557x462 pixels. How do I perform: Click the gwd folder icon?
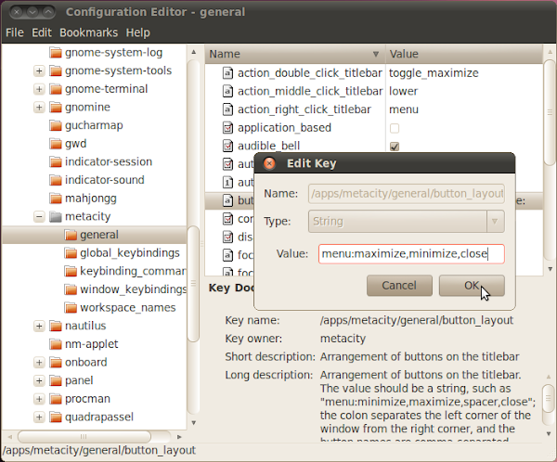point(56,144)
